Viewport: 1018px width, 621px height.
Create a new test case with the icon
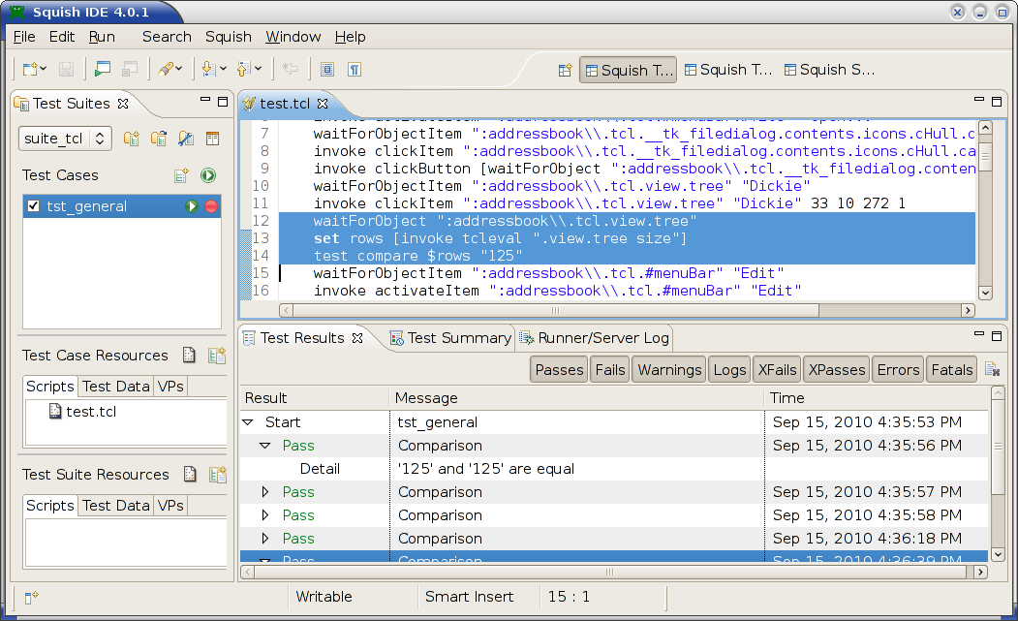(181, 175)
